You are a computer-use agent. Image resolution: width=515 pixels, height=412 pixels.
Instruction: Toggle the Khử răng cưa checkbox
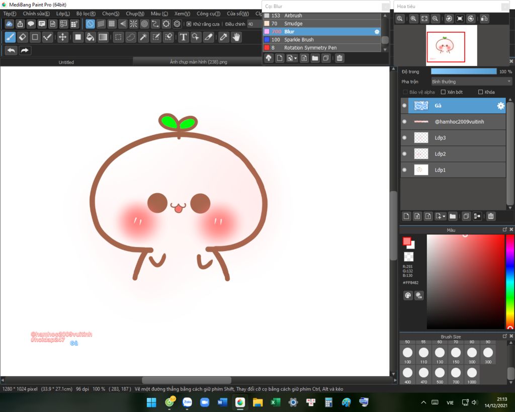tap(189, 24)
